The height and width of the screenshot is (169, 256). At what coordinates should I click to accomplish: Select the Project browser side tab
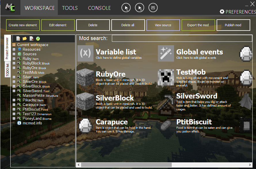coord(7,48)
